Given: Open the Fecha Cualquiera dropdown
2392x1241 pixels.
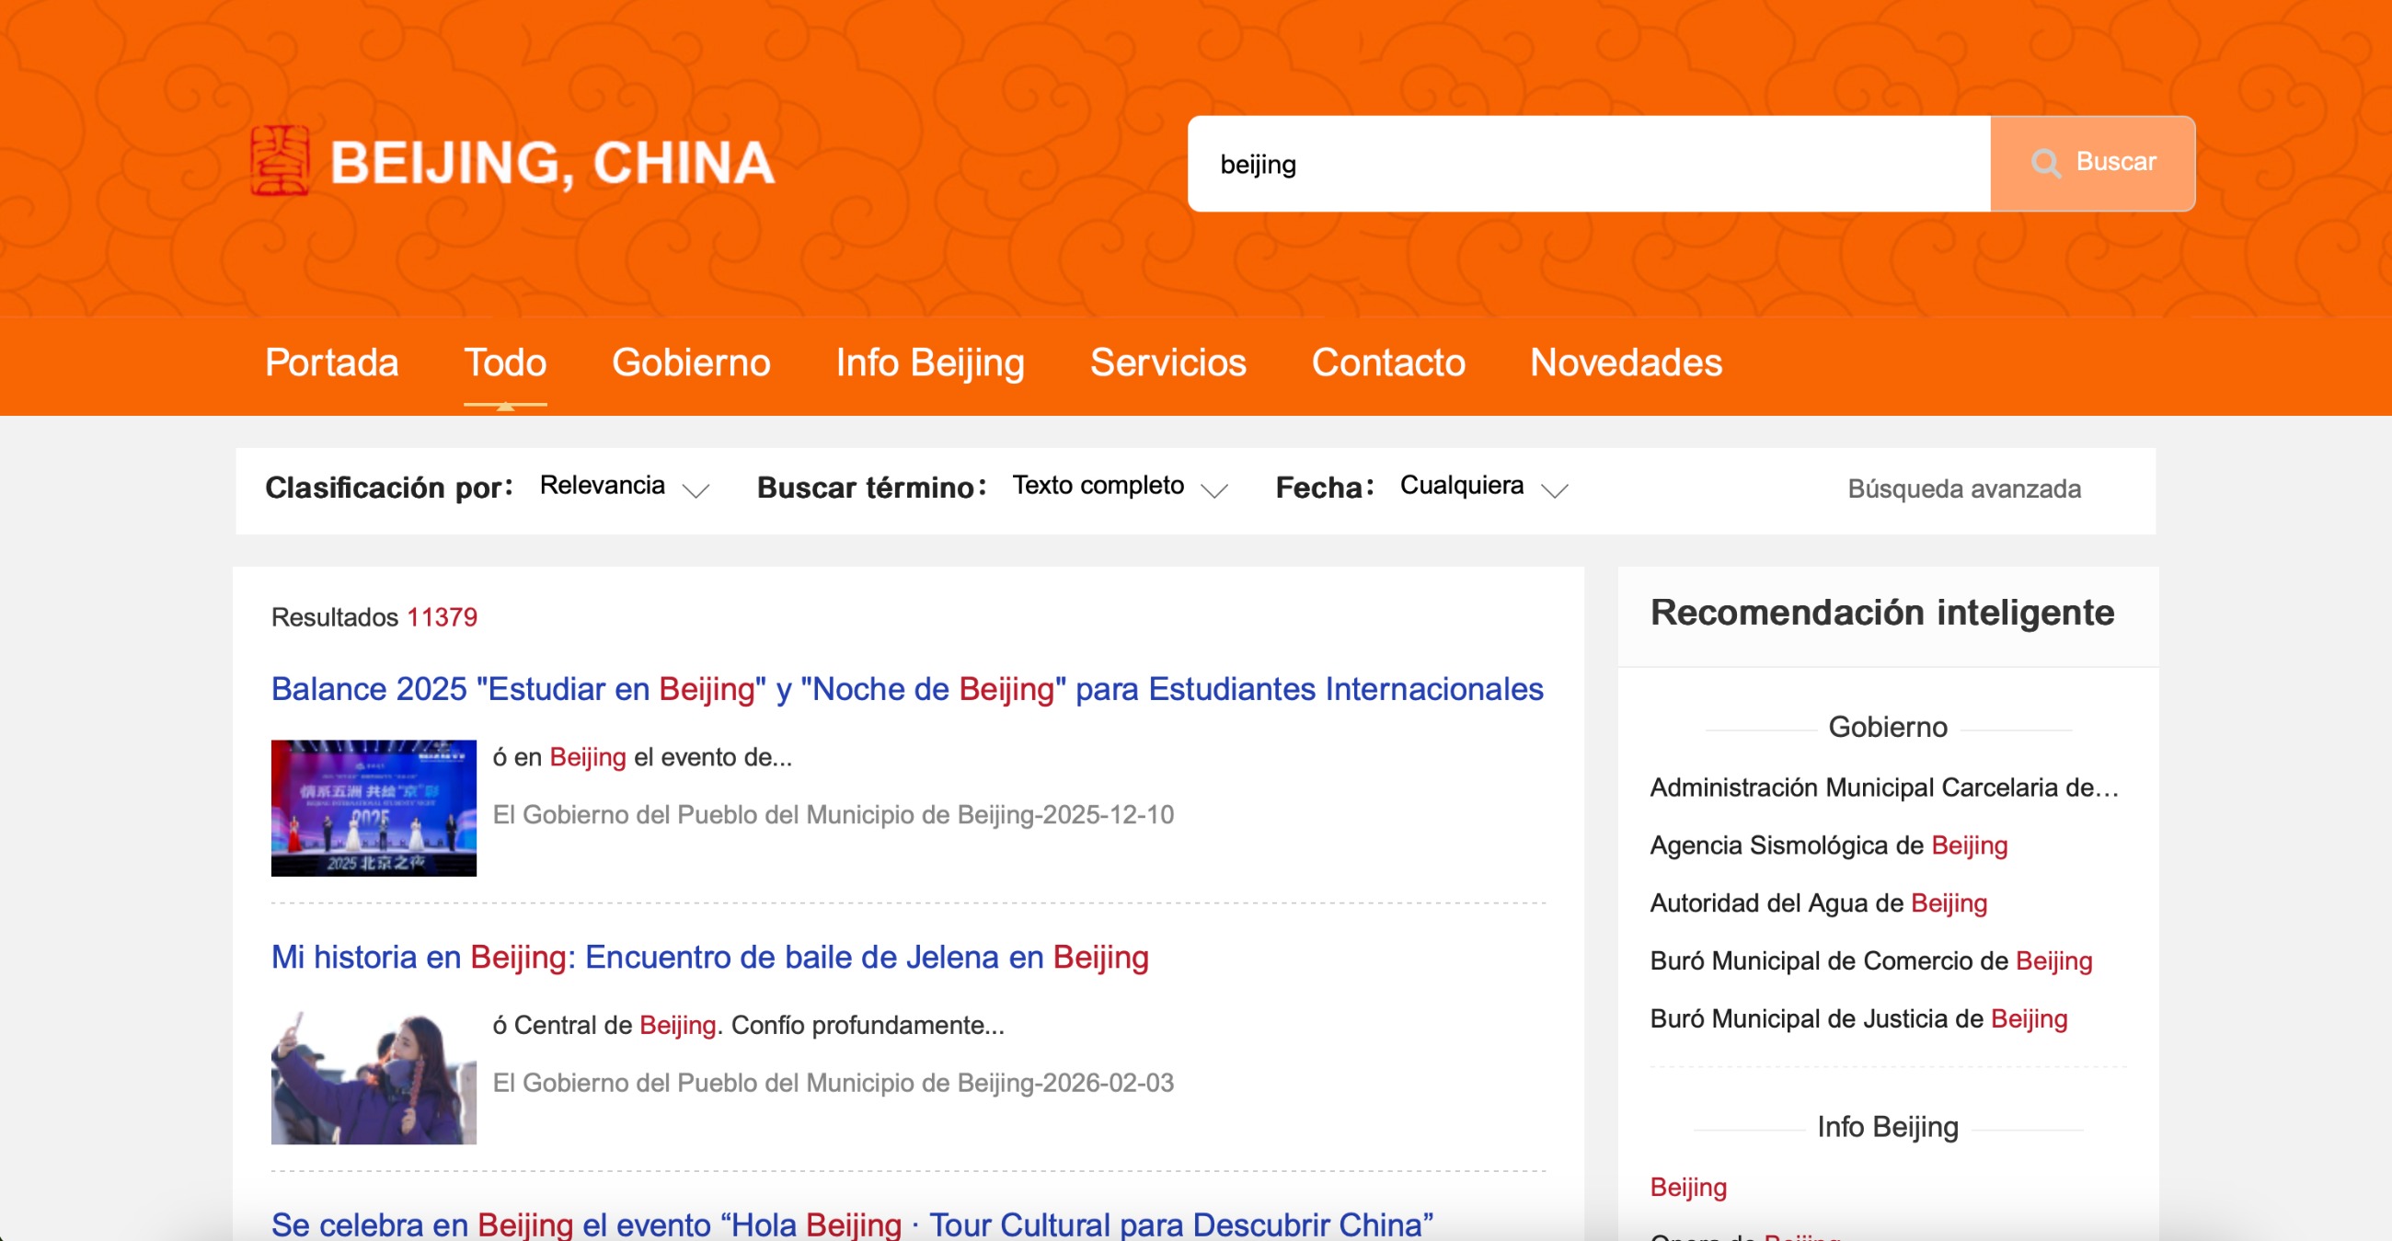Looking at the screenshot, I should (x=1482, y=487).
